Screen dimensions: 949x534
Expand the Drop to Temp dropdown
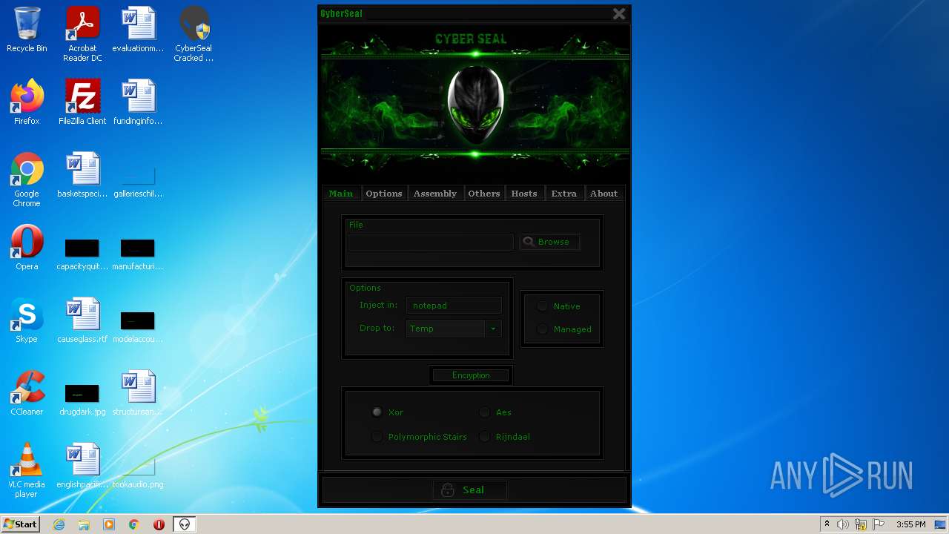click(x=493, y=329)
